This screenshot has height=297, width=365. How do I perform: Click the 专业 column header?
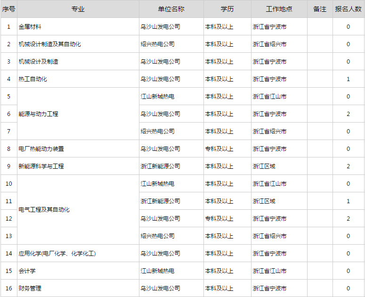pyautogui.click(x=78, y=9)
